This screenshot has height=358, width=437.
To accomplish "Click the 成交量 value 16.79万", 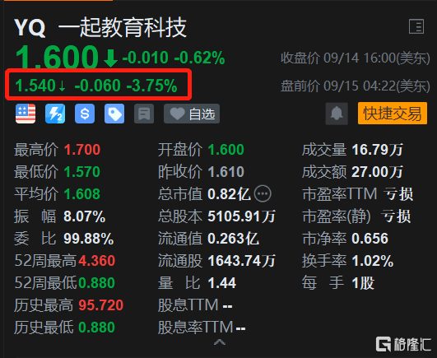I will [x=378, y=150].
